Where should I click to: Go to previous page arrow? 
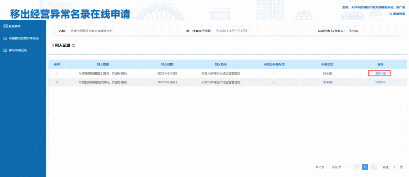point(356,167)
